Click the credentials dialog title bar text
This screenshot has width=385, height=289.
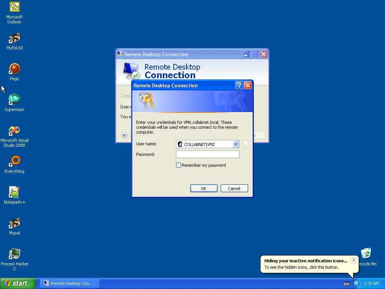(x=165, y=85)
